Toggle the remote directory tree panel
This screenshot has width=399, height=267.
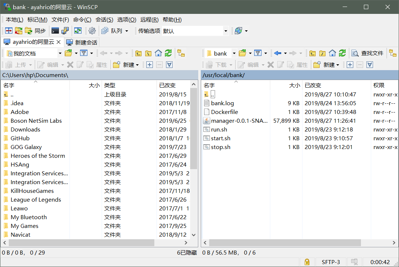[392, 53]
